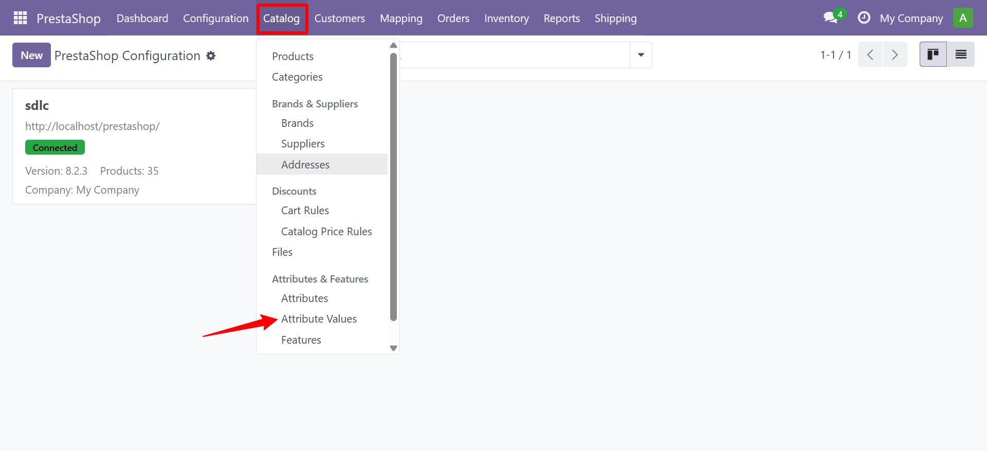Open the Catalog Price Rules entry
987x451 pixels.
(326, 232)
